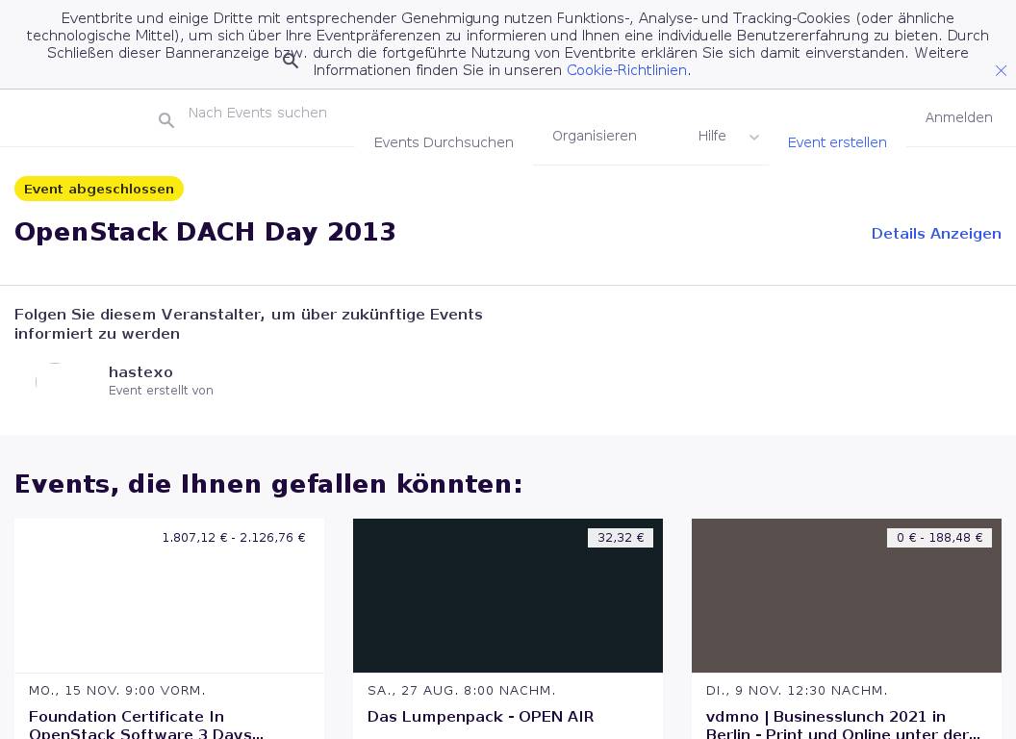
Task: Open the Hilfe menu
Action: click(712, 137)
